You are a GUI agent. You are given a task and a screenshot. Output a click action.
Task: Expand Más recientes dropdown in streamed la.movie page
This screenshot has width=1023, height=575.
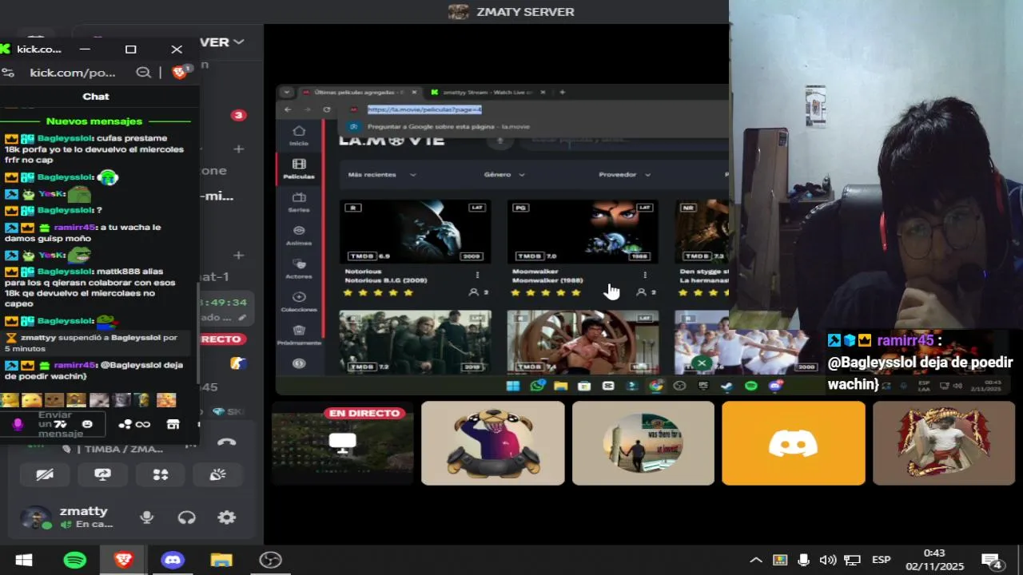click(382, 174)
